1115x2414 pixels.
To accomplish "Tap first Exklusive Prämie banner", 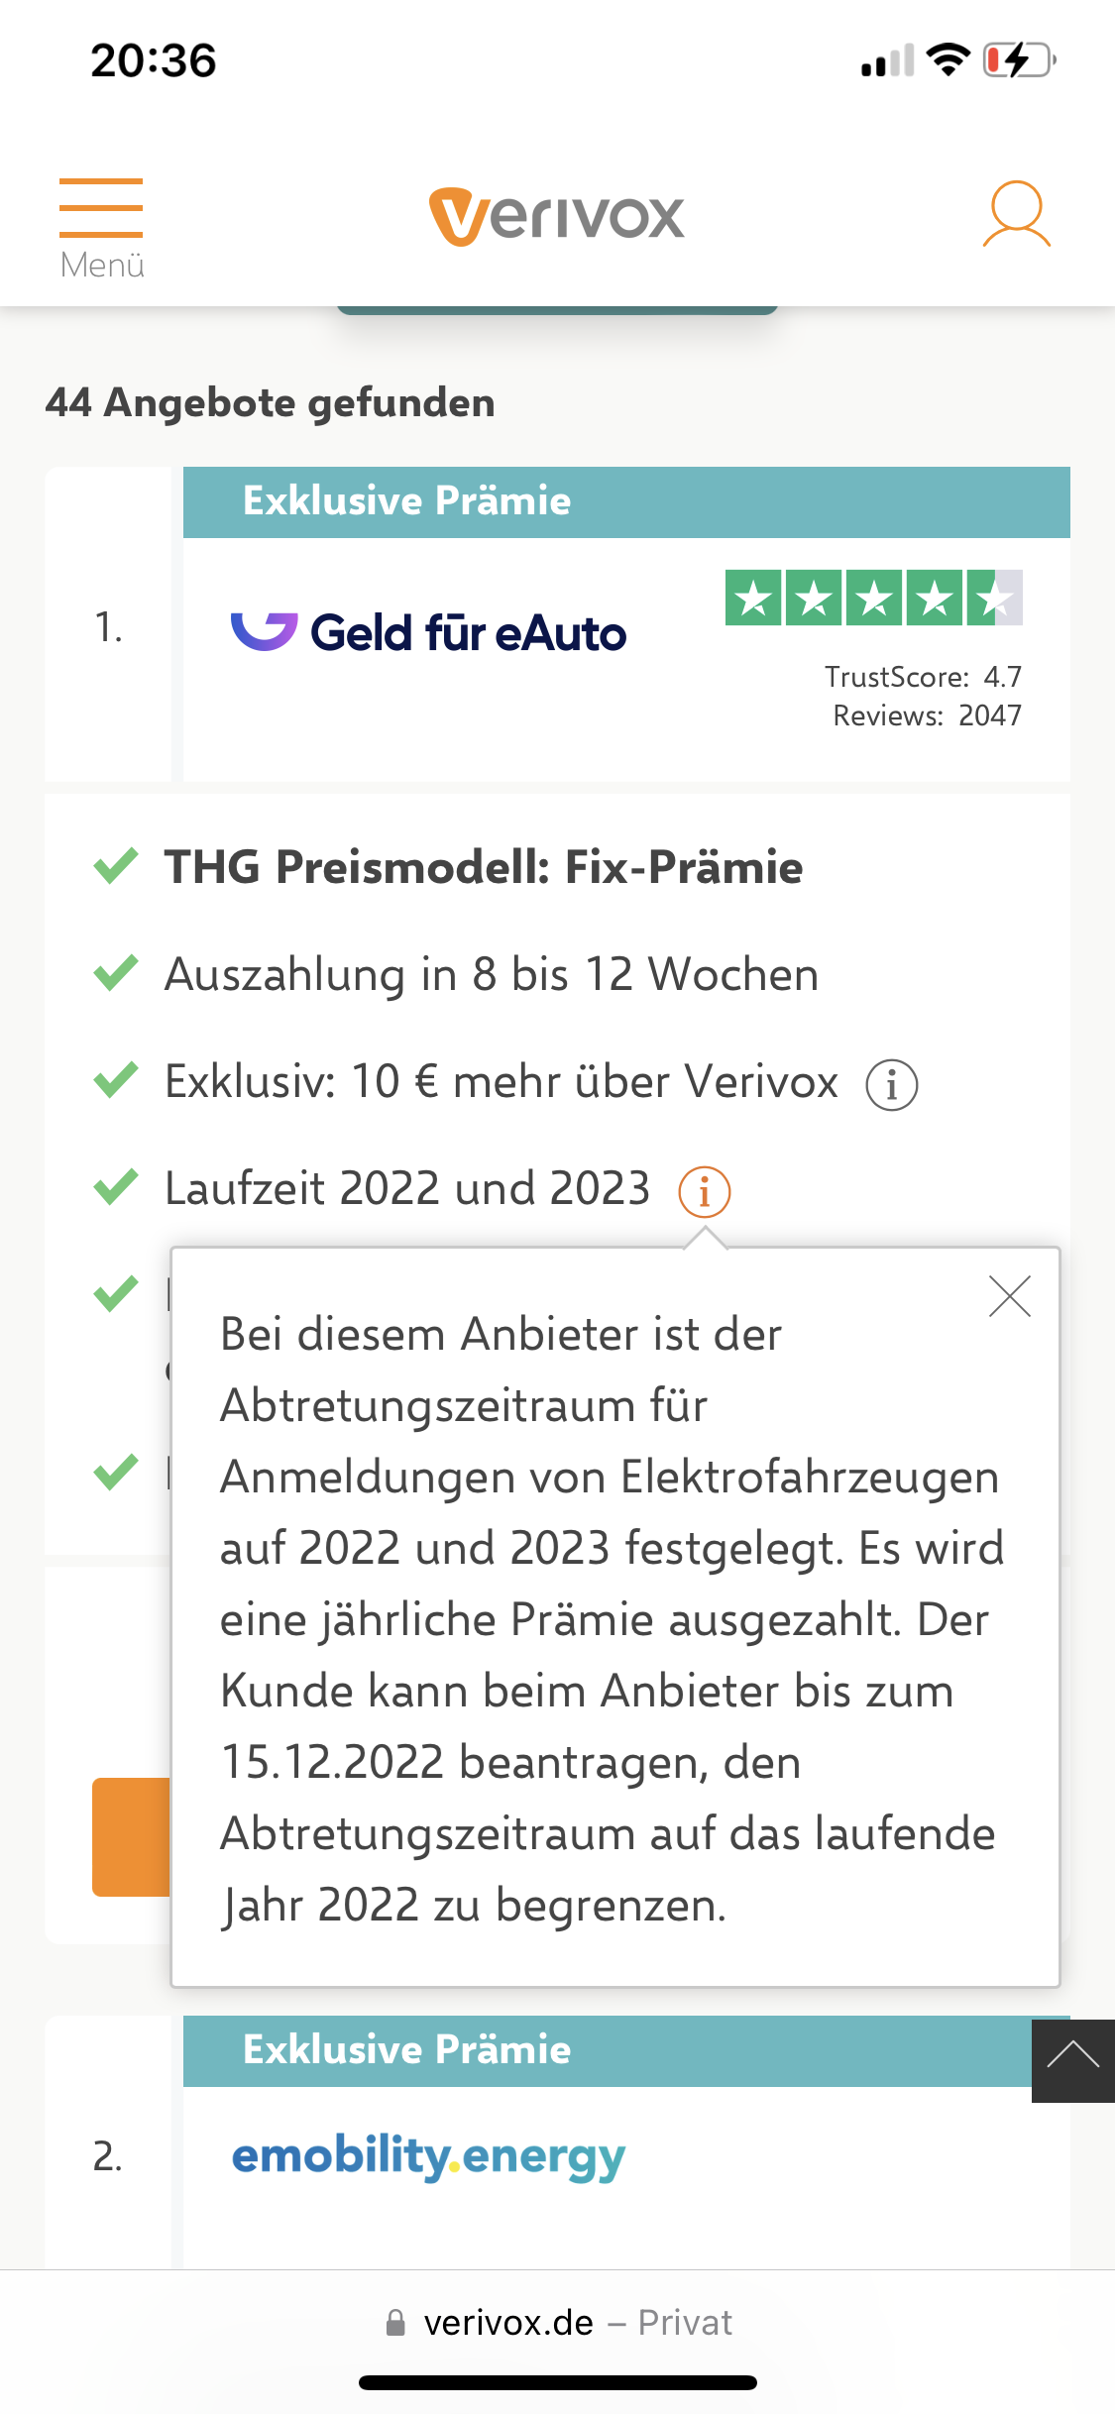I will (625, 501).
